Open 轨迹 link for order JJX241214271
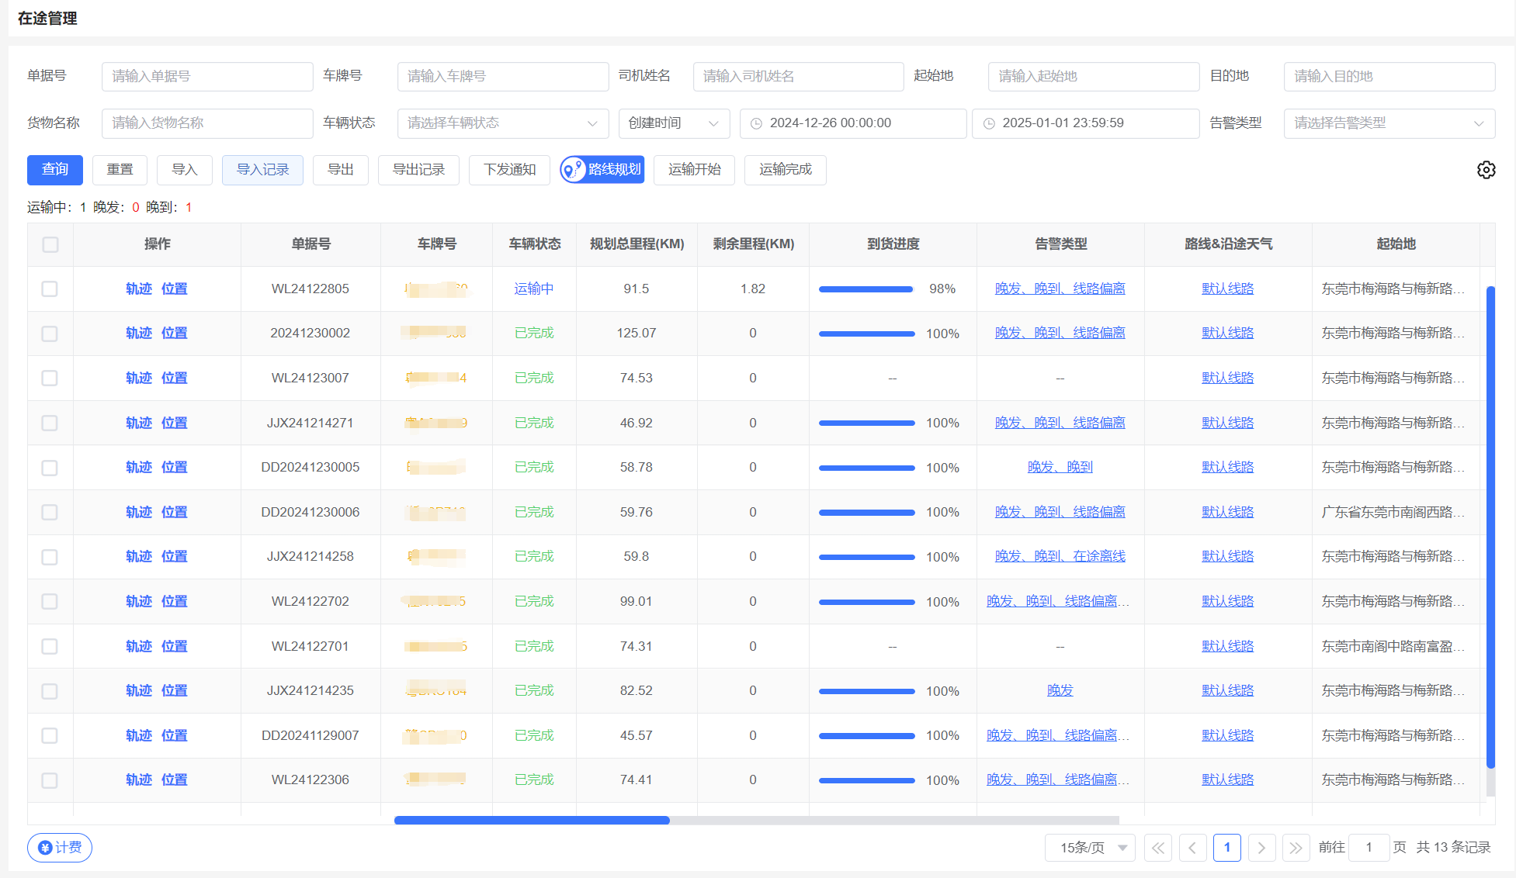The image size is (1516, 878). (x=139, y=423)
